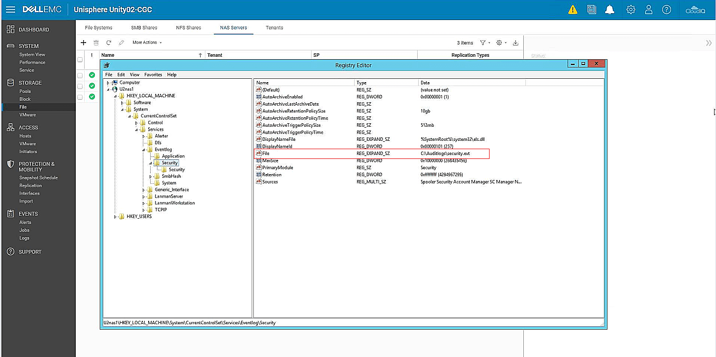Switch to the SMB Shares tab

(144, 28)
